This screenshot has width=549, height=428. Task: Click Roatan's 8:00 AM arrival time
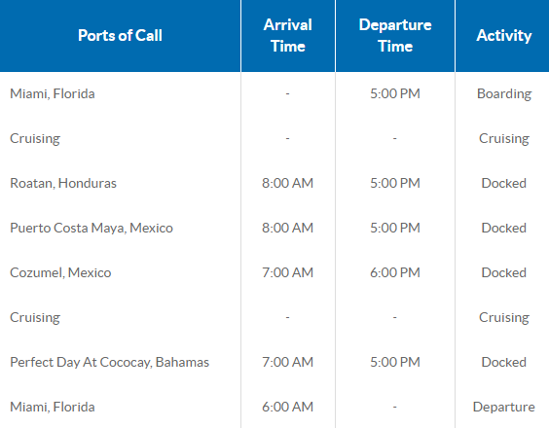click(287, 183)
